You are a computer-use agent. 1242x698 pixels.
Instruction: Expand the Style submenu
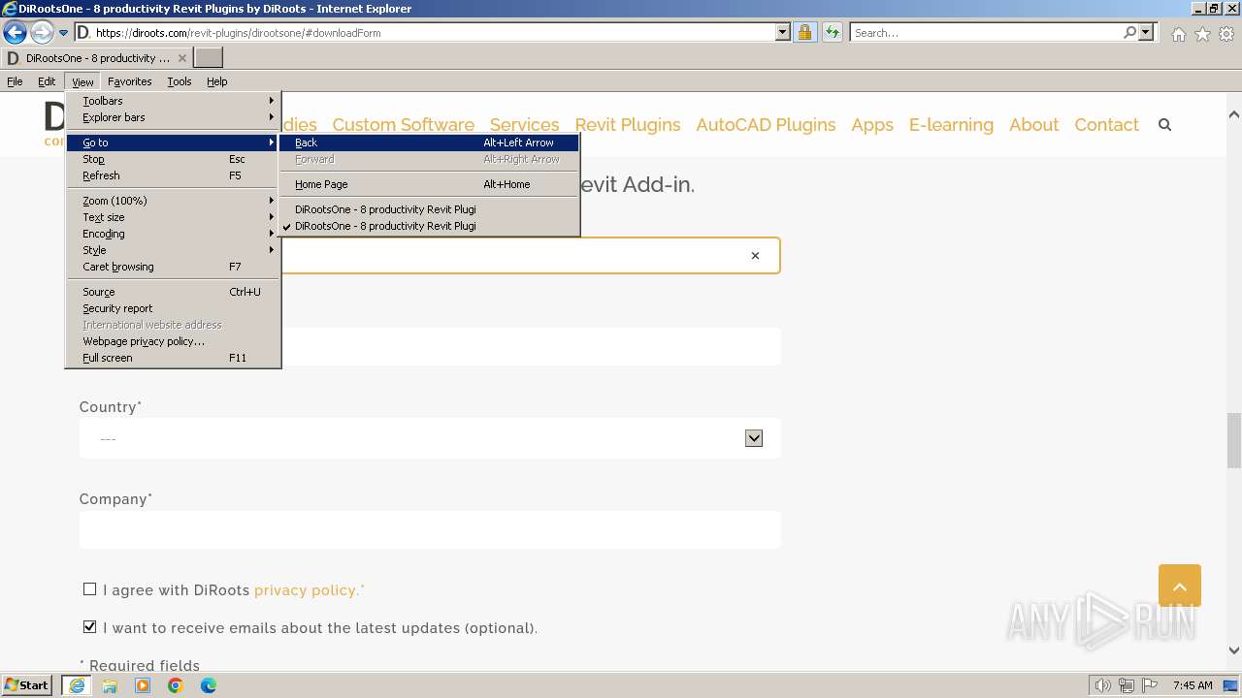coord(173,250)
